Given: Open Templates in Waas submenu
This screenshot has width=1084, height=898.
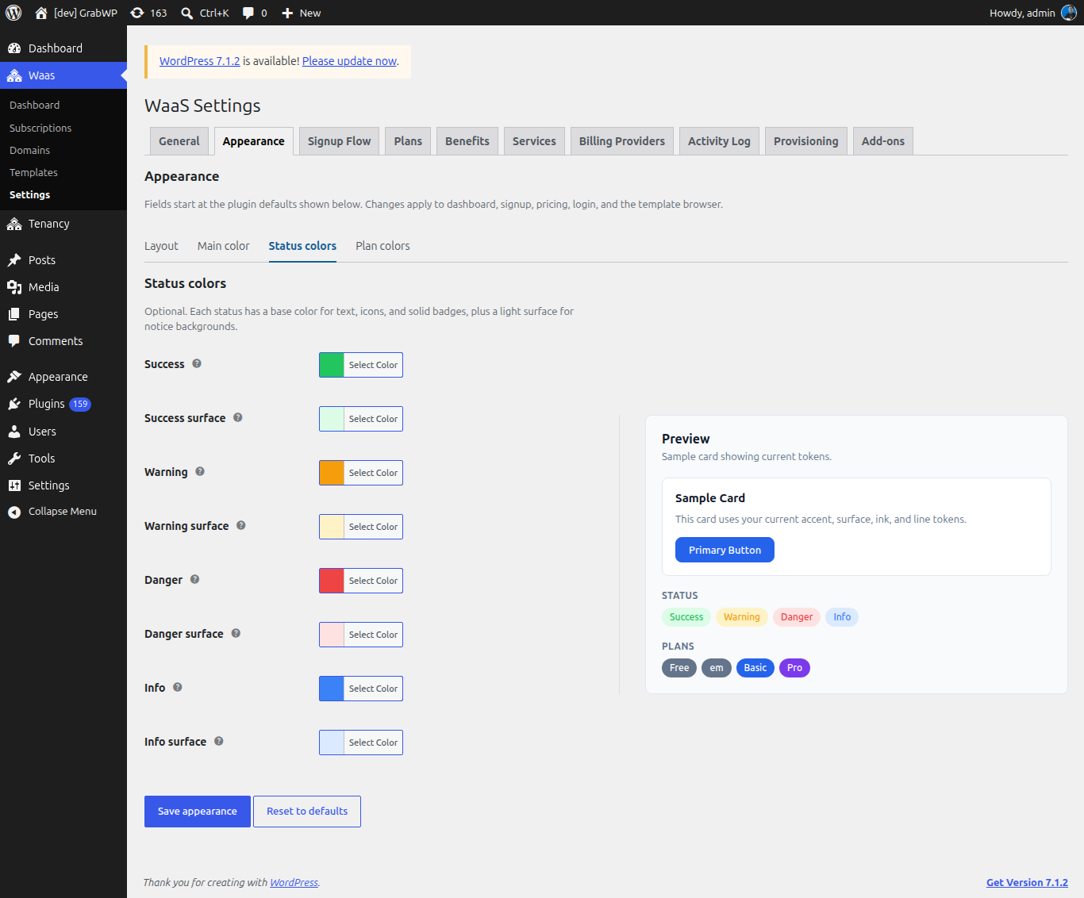Looking at the screenshot, I should pos(33,172).
